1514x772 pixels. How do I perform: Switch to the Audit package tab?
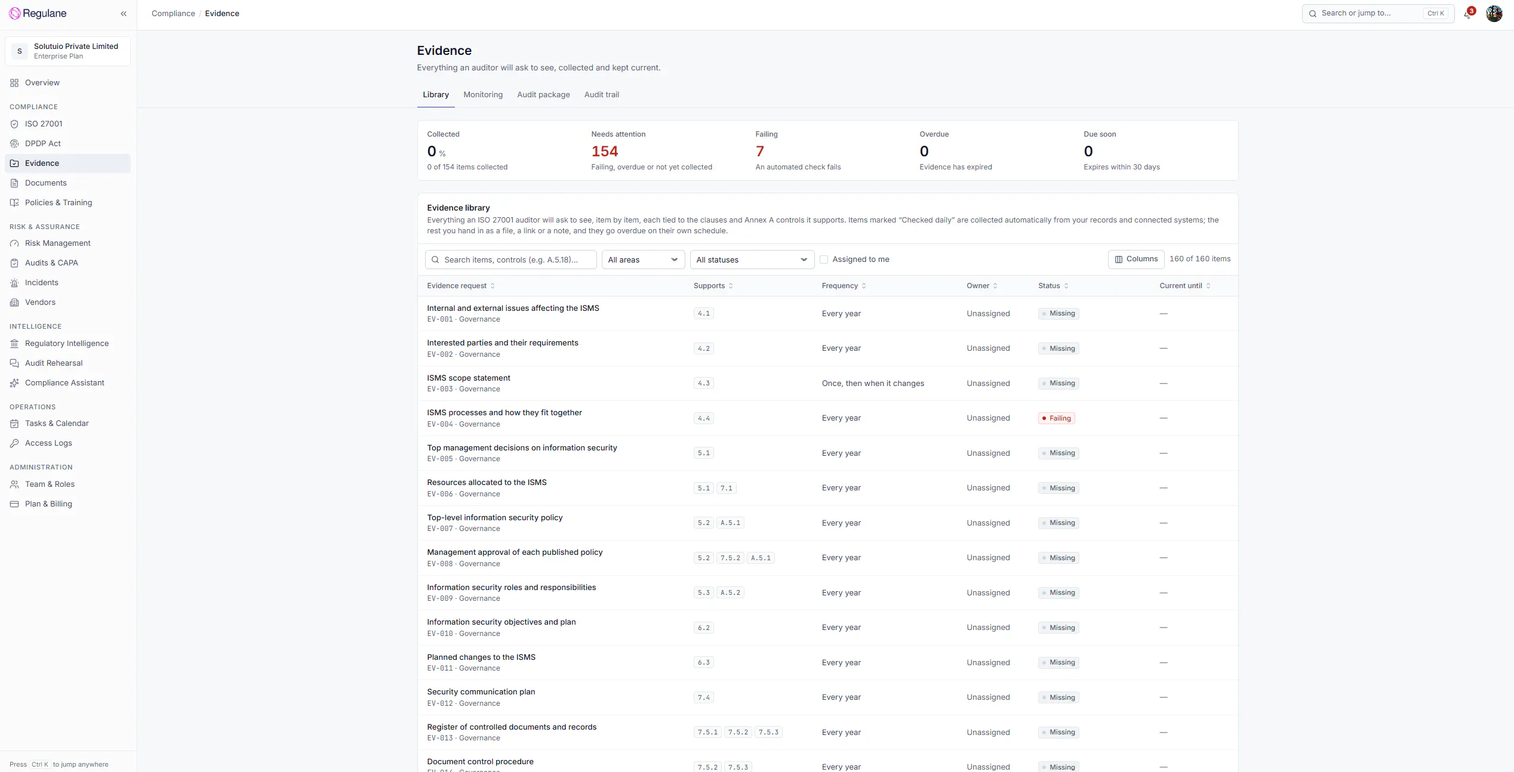coord(543,95)
